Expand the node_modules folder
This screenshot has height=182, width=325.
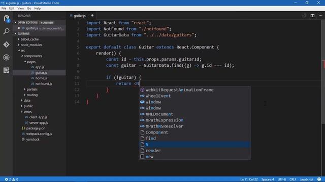click(31, 45)
